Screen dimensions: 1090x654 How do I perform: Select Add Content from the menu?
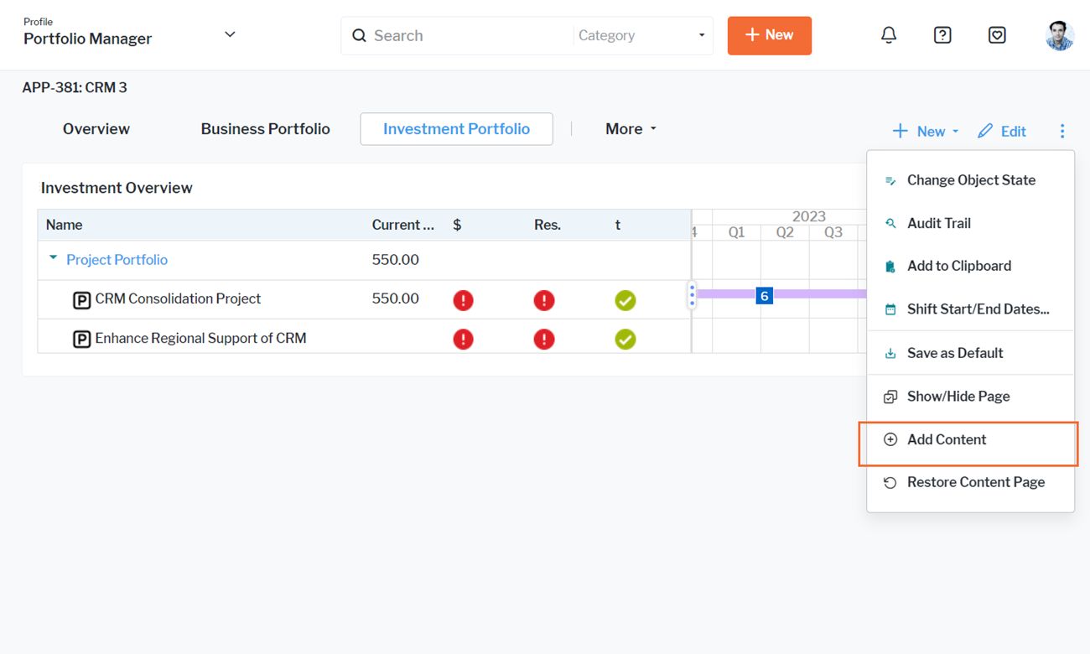947,440
